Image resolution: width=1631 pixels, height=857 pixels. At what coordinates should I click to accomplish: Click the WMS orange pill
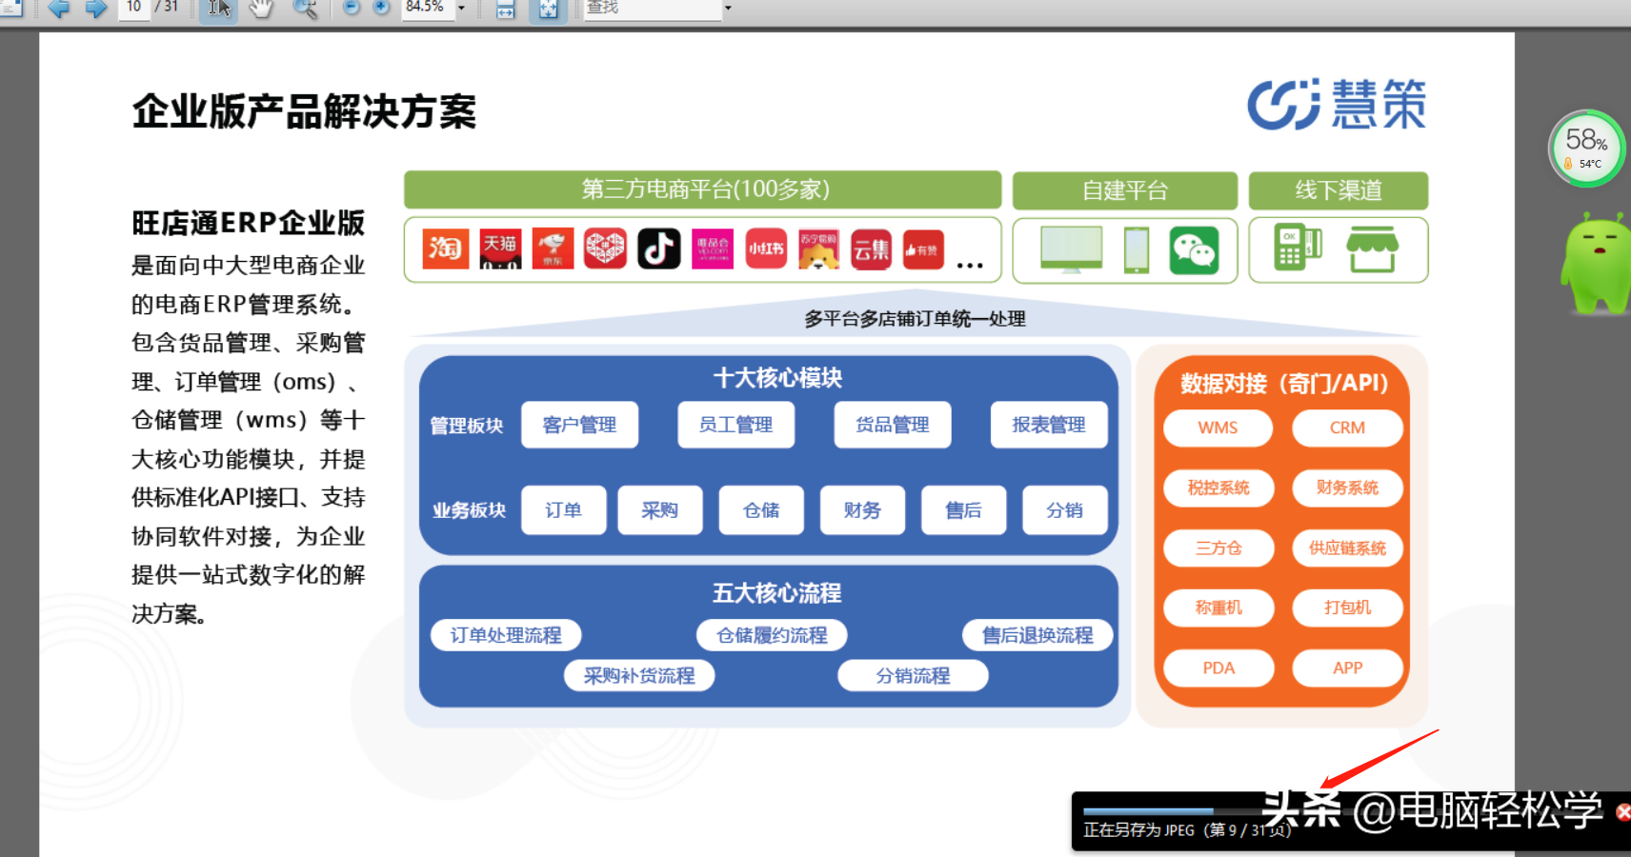coord(1218,428)
